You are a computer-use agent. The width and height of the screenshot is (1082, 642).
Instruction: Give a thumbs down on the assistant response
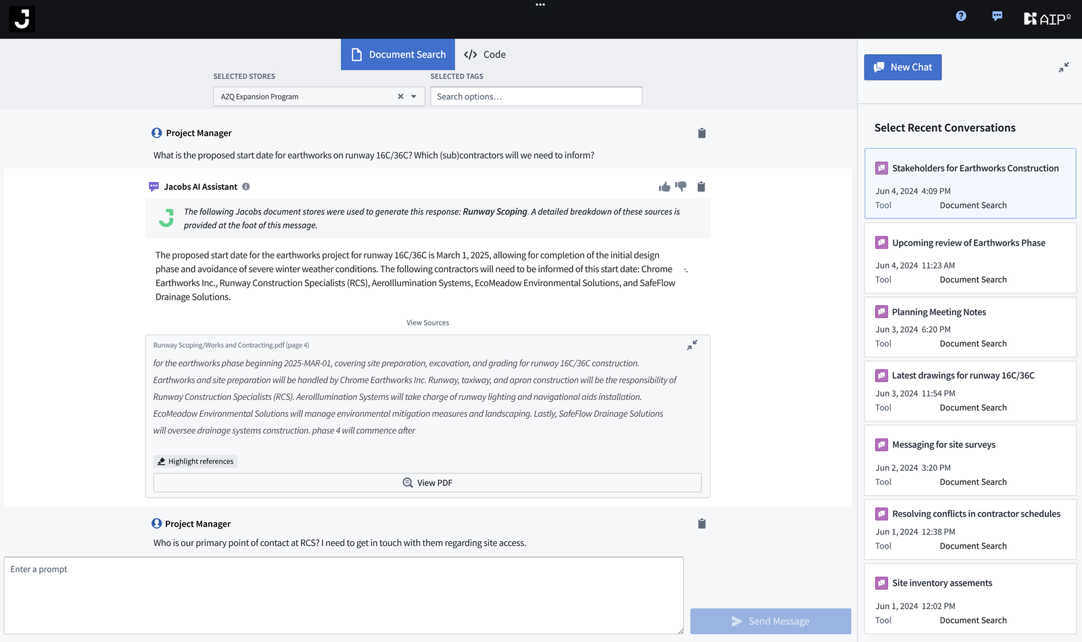point(681,186)
